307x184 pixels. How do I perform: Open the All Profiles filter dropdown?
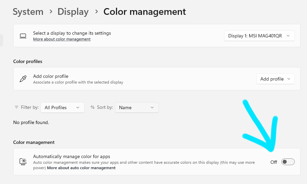[x=62, y=108]
